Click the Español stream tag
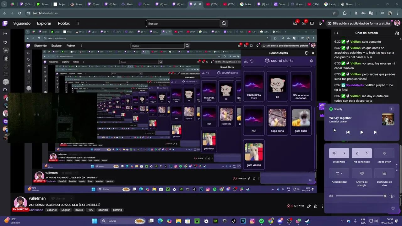This screenshot has width=402, height=226. pos(52,210)
